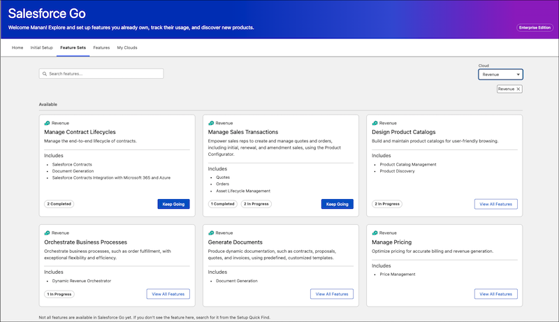Click the Product Discovery item
559x322 pixels.
point(397,171)
